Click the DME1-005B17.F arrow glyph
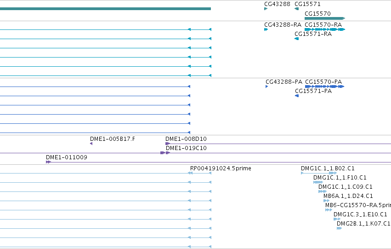Viewport: 391px width, 249px height. tap(91, 144)
